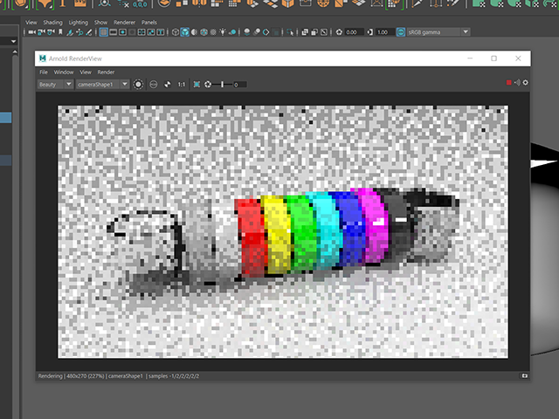
Task: Click the pinwheel icon in RenderView toolbar
Action: [167, 85]
